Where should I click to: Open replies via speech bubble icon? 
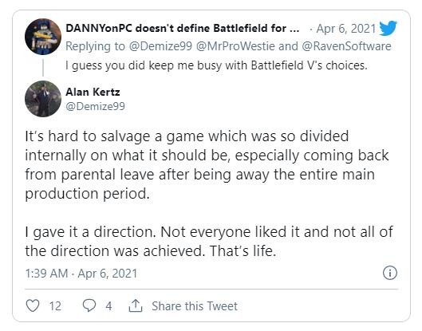(x=89, y=305)
